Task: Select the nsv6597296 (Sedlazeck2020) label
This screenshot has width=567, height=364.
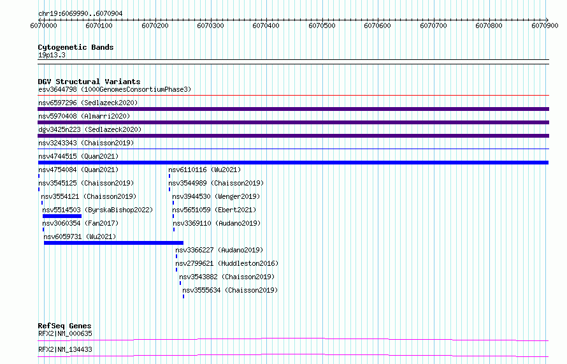Action: pyautogui.click(x=88, y=103)
